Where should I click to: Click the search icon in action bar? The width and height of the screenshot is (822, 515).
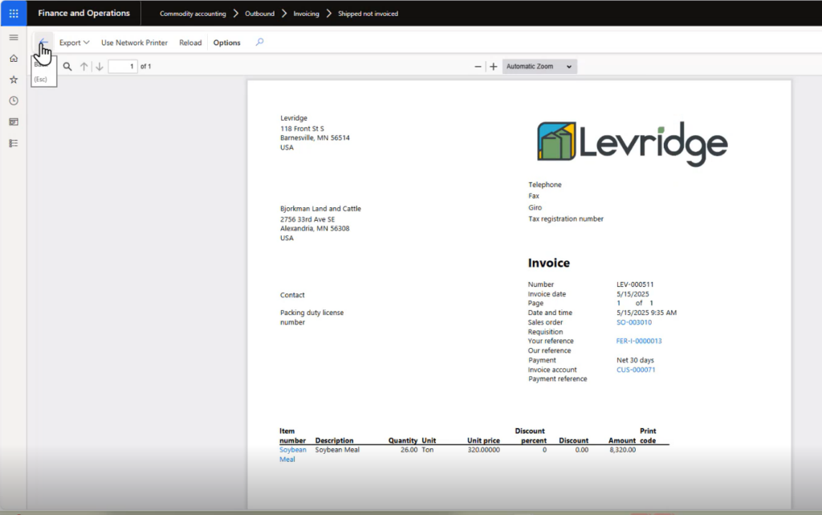point(259,42)
